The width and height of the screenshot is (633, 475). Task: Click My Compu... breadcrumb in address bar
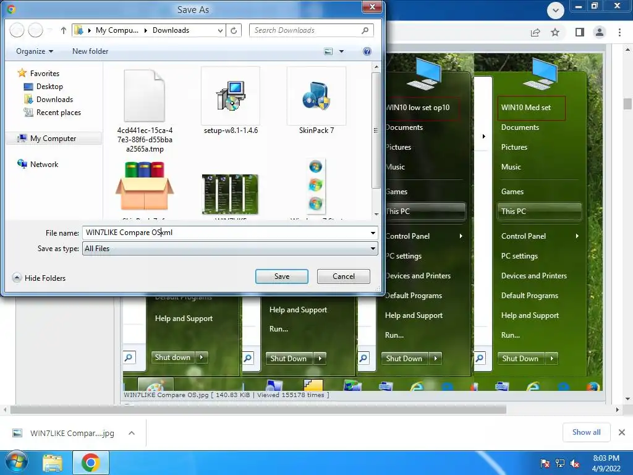click(x=117, y=30)
